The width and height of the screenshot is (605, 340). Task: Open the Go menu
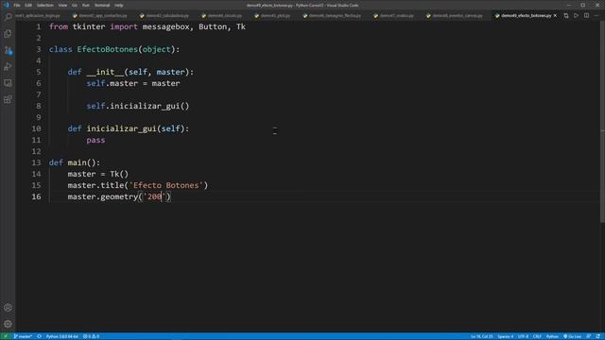[75, 6]
